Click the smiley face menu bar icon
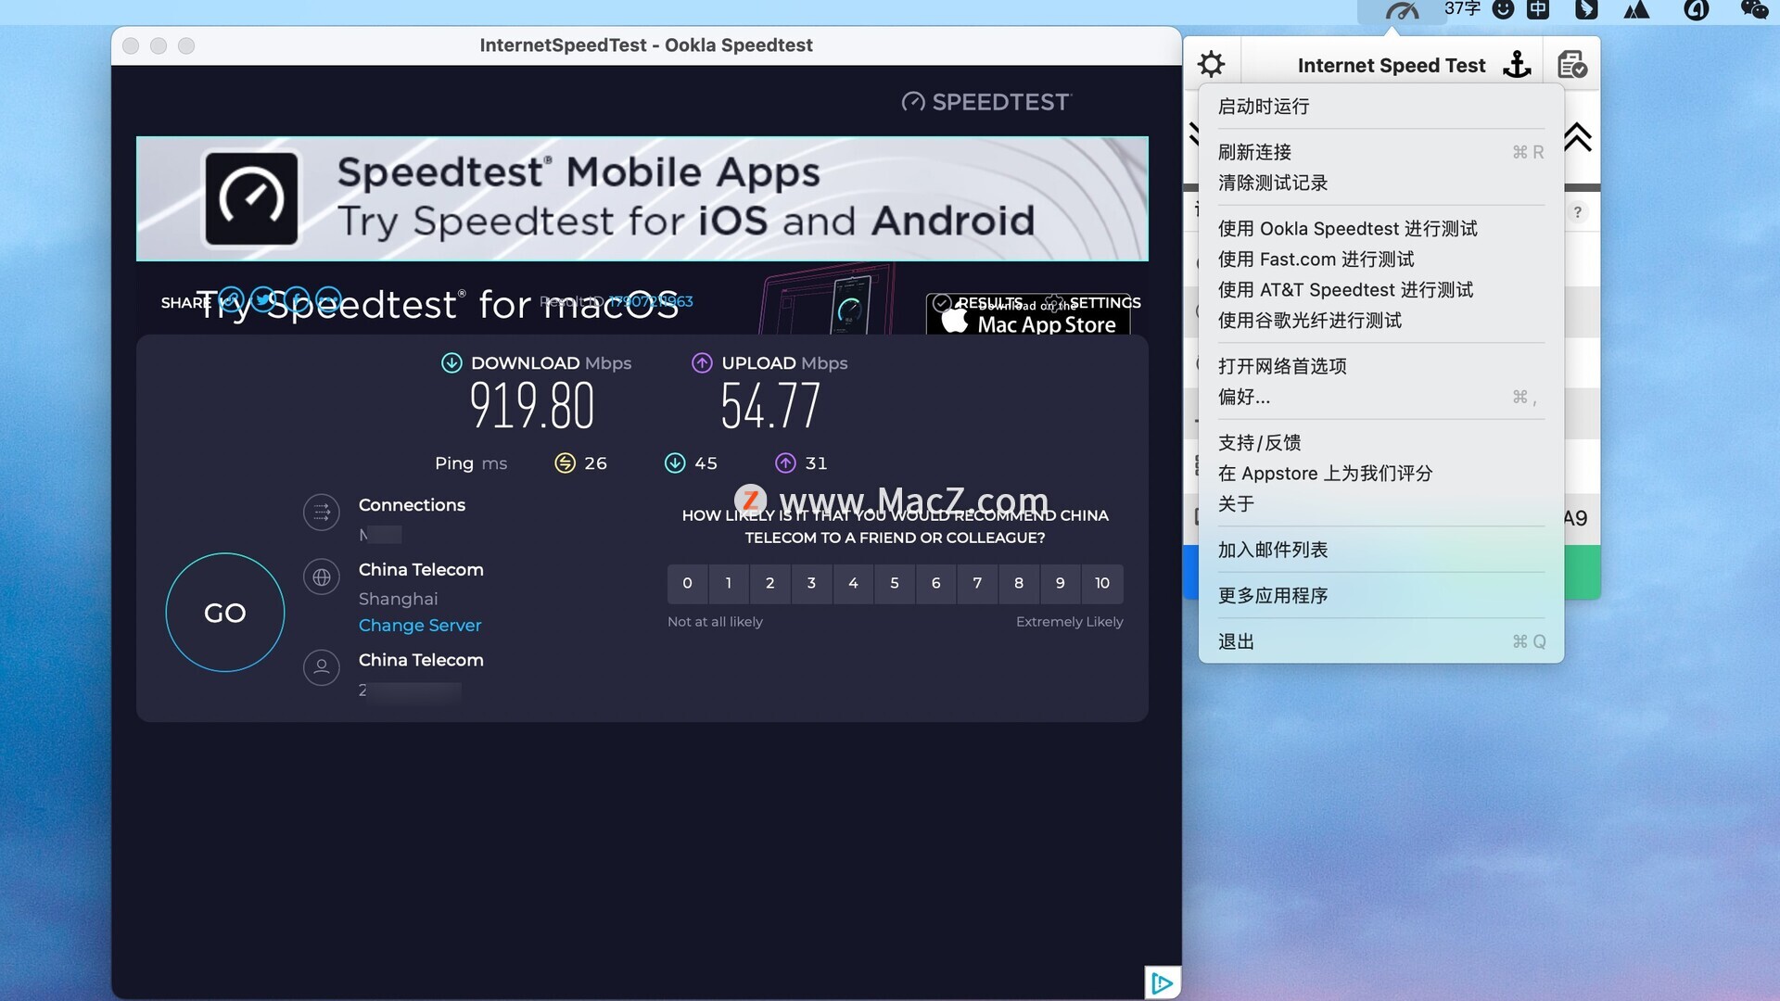 pyautogui.click(x=1503, y=10)
